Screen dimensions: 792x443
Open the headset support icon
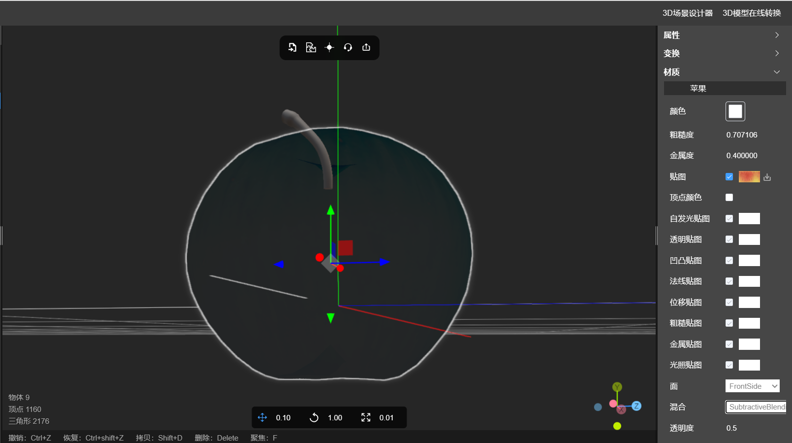348,47
